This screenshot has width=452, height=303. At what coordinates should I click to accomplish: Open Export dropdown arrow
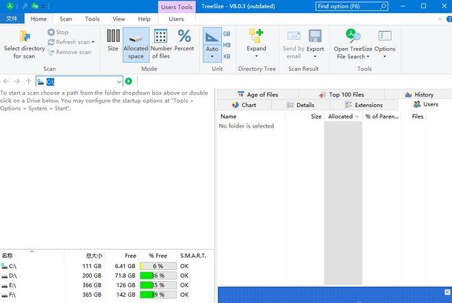(315, 57)
